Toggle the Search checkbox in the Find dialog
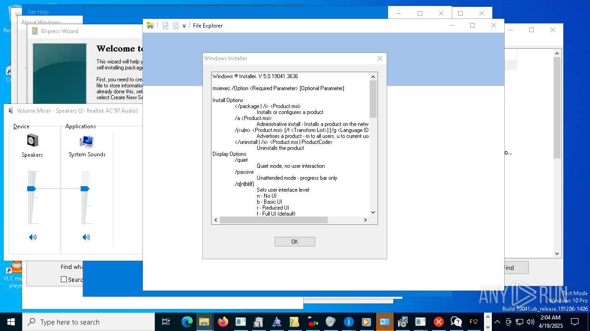The image size is (590, 331). click(64, 280)
